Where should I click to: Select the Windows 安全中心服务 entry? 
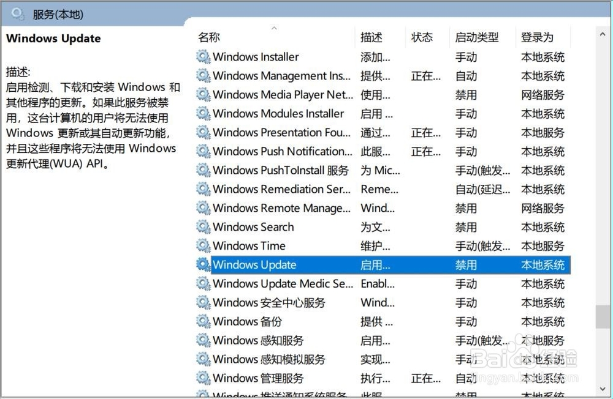pos(268,303)
